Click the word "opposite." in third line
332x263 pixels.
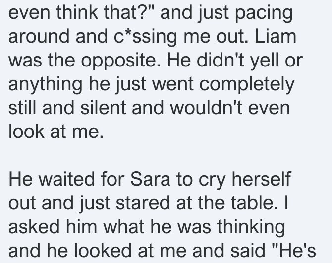tap(121, 62)
